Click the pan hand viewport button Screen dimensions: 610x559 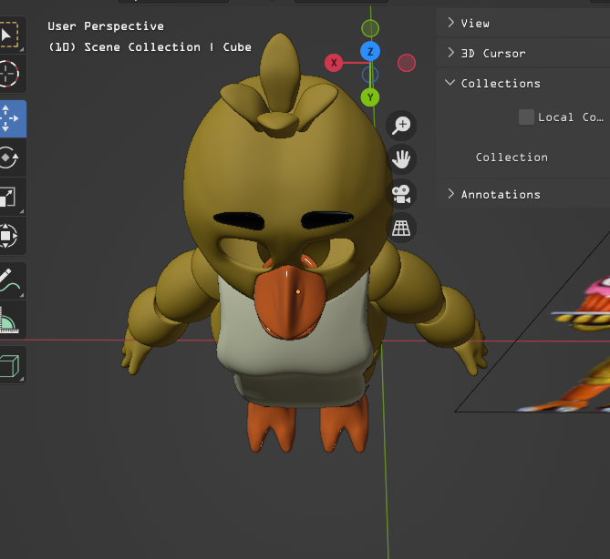(x=401, y=159)
